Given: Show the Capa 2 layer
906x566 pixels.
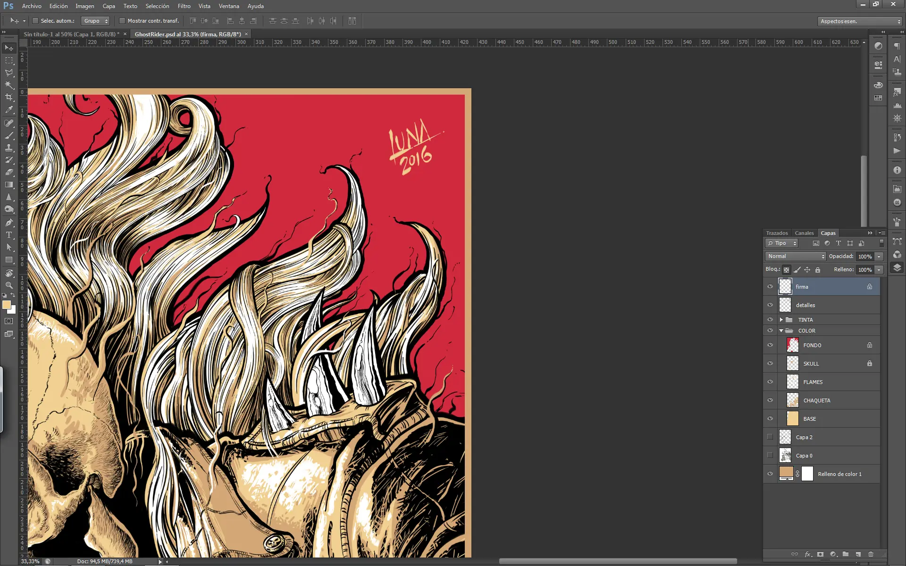Looking at the screenshot, I should pos(770,437).
